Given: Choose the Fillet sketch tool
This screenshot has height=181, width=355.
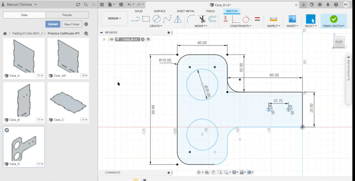Looking at the screenshot, I should (x=191, y=19).
